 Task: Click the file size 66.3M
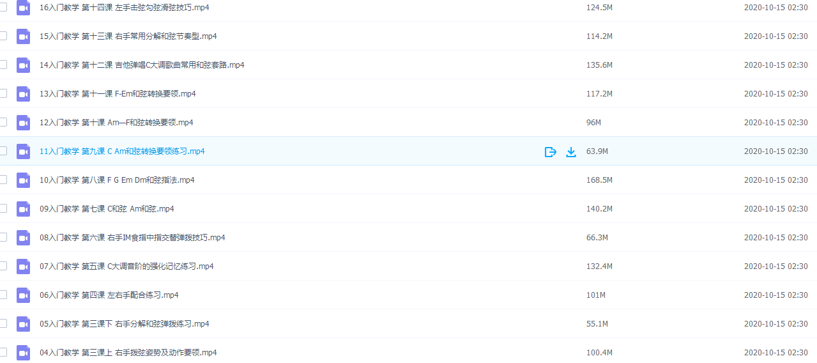[597, 238]
